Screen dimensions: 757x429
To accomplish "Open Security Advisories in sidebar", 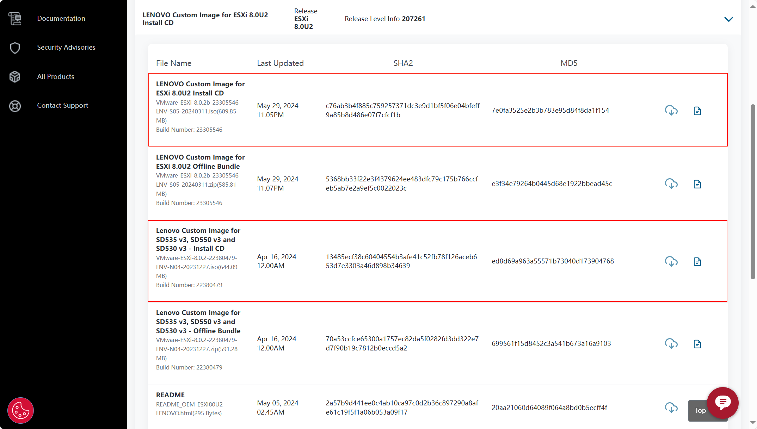I will tap(66, 47).
